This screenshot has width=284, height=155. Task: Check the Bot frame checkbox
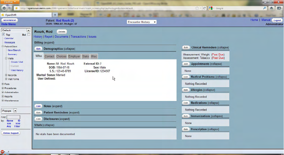point(29,34)
